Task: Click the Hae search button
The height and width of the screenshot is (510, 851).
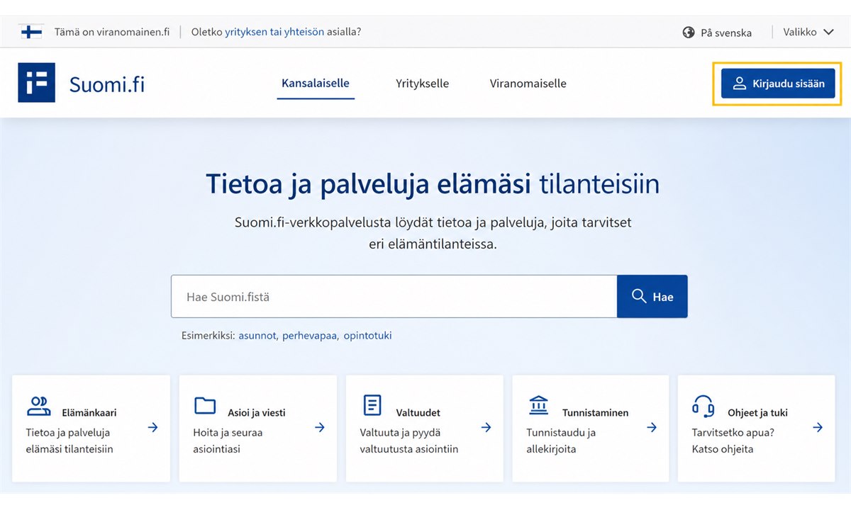Action: [x=652, y=297]
